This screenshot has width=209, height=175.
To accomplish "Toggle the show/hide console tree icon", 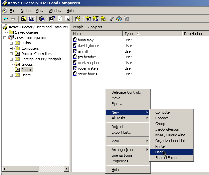I will [32, 19].
